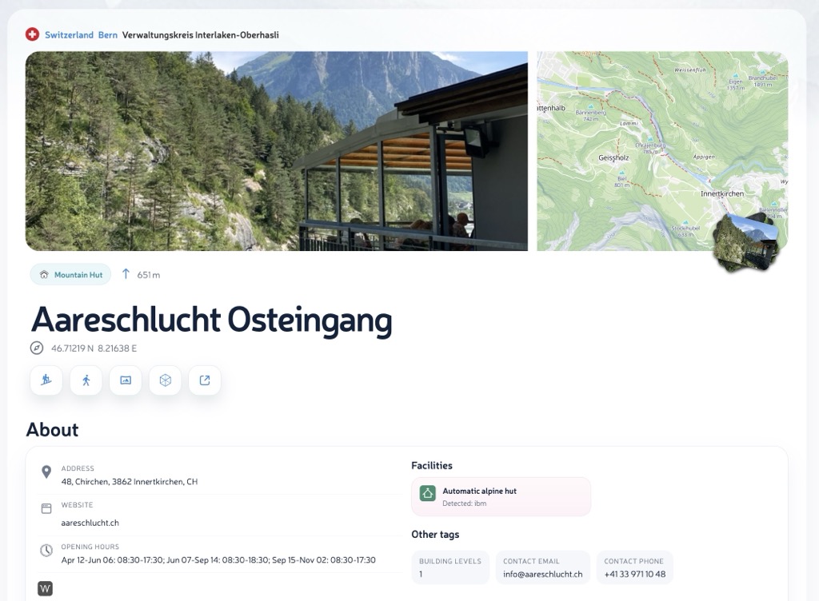Click Innertkirchen label on the map

pyautogui.click(x=722, y=193)
